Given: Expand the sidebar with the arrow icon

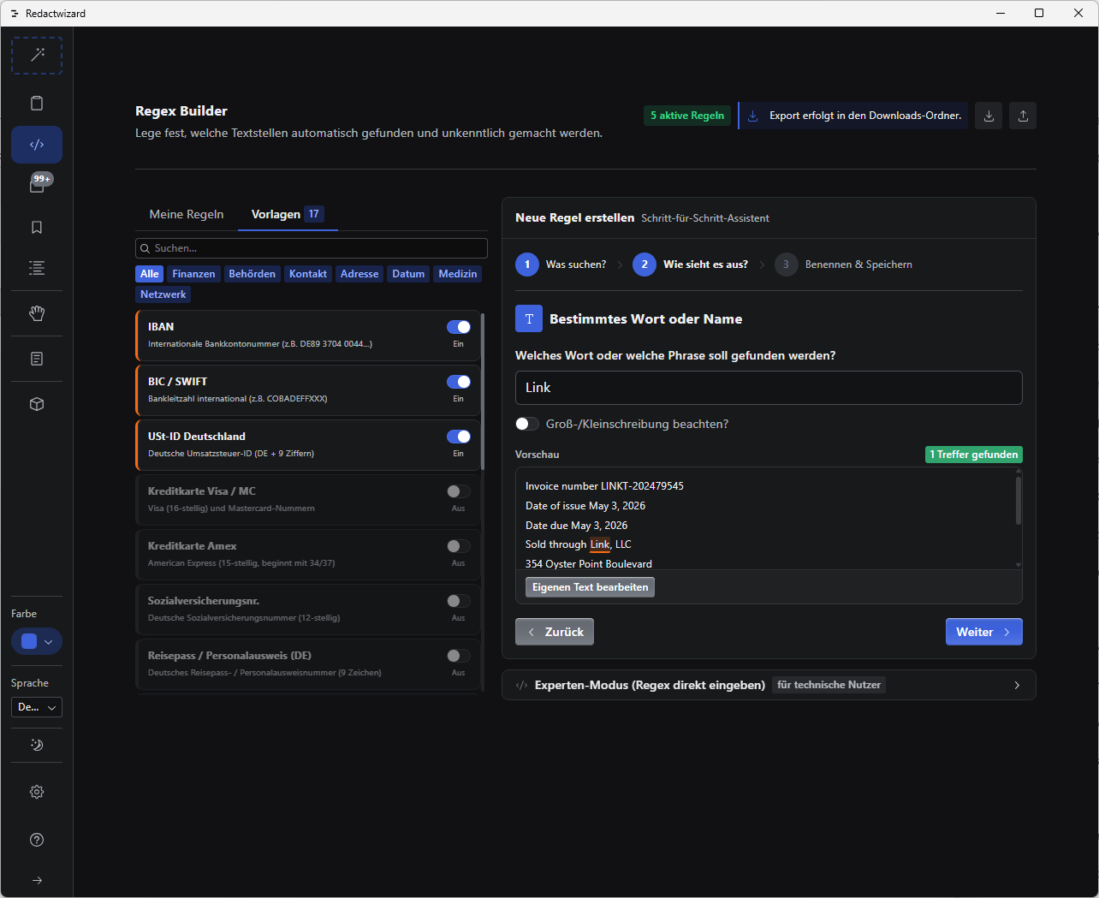Looking at the screenshot, I should coord(37,880).
